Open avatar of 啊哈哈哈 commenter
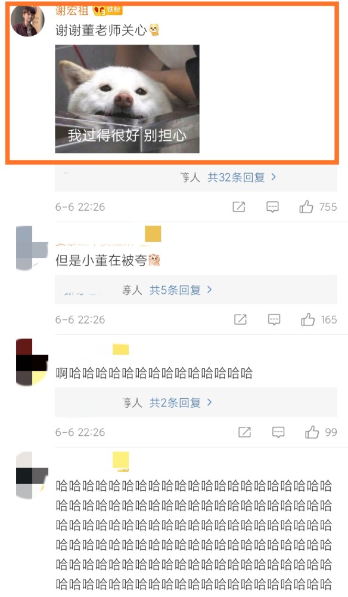Screen dimensions: 348x597 click(x=32, y=362)
